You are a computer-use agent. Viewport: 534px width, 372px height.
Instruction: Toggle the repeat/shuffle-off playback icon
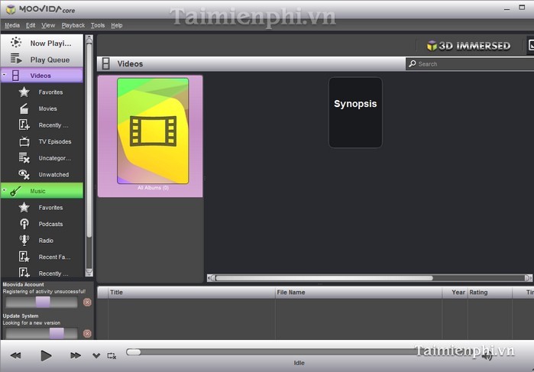[112, 355]
